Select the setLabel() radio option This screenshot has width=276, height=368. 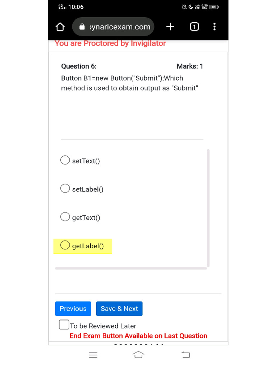[65, 189]
